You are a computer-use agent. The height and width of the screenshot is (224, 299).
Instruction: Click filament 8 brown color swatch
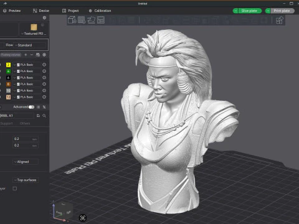tap(8, 84)
